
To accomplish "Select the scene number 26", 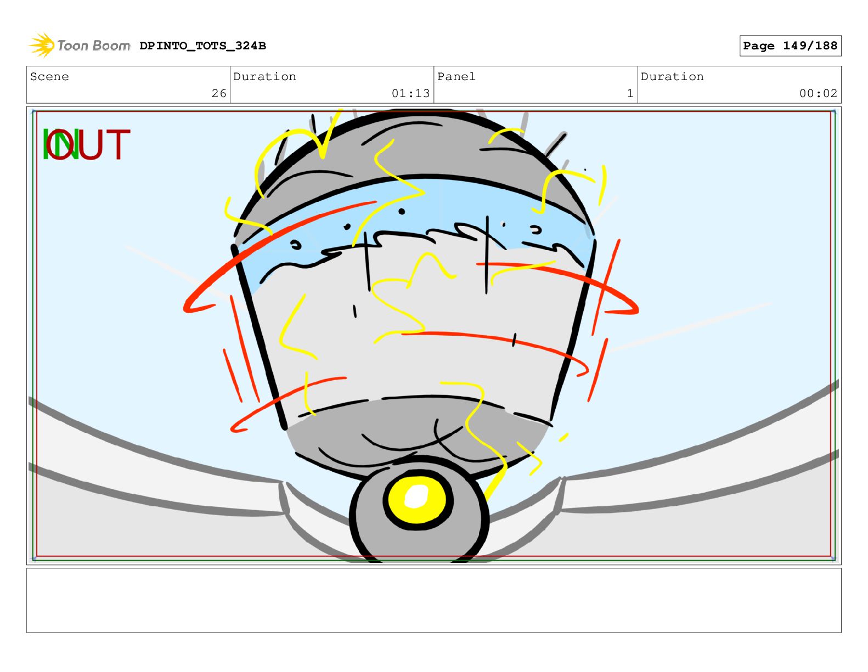I will tap(219, 93).
